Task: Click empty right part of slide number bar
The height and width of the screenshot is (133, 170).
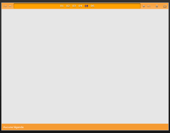Action: pos(118,6)
